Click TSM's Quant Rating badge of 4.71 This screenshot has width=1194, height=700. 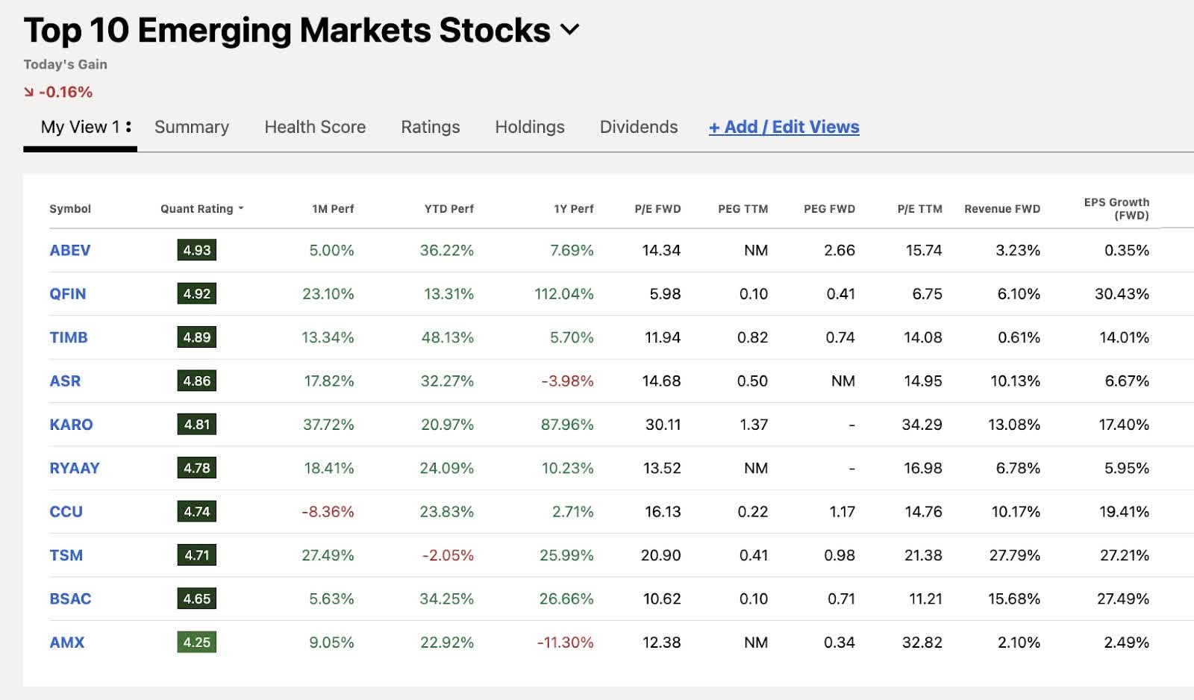[x=196, y=555]
